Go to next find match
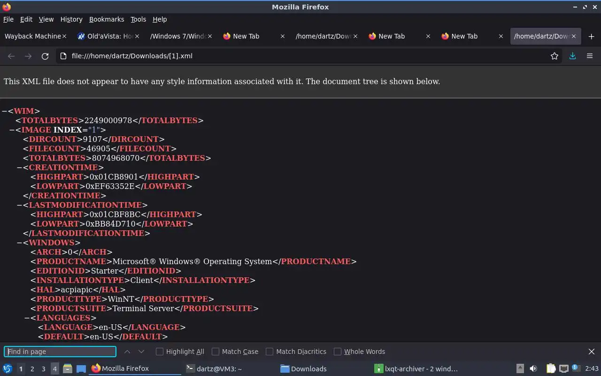Screen dimensions: 601x376 [141, 352]
